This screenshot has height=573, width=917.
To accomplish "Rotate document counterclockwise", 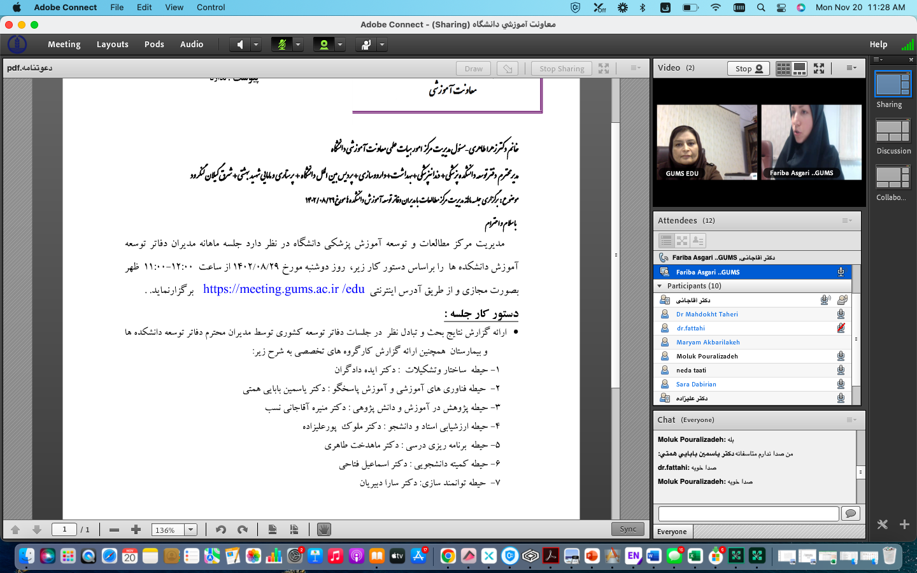I will coord(221,530).
